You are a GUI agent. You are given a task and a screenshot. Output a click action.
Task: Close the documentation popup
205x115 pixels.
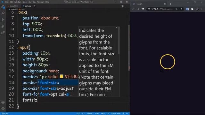click(x=116, y=28)
